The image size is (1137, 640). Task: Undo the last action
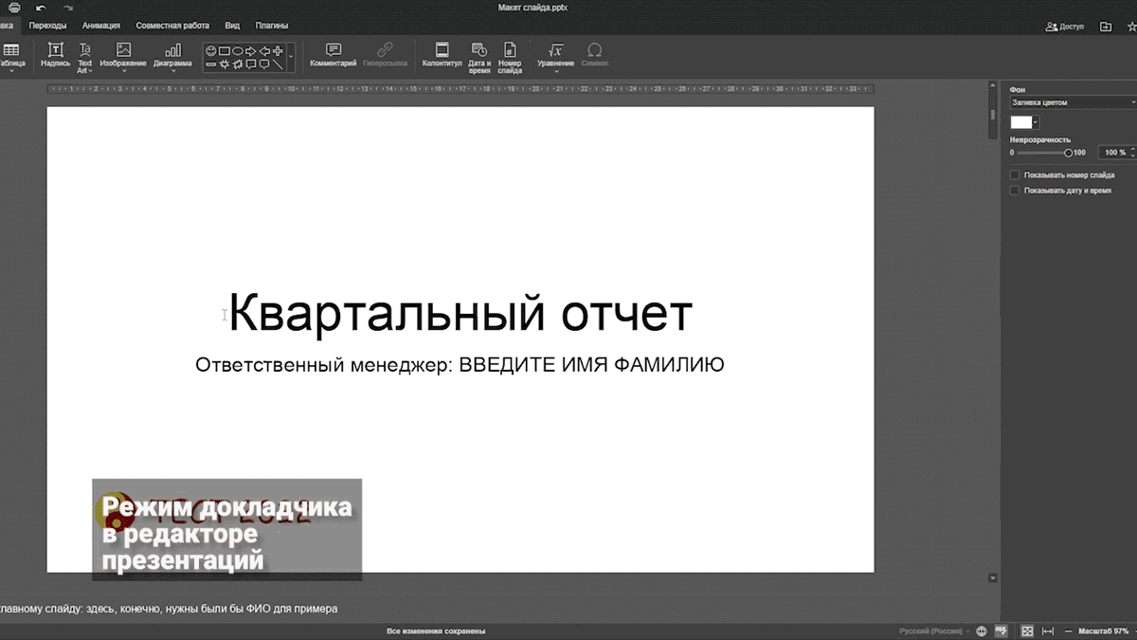point(41,8)
